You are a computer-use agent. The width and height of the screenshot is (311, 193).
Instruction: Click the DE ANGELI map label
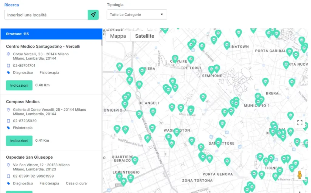(x=149, y=103)
